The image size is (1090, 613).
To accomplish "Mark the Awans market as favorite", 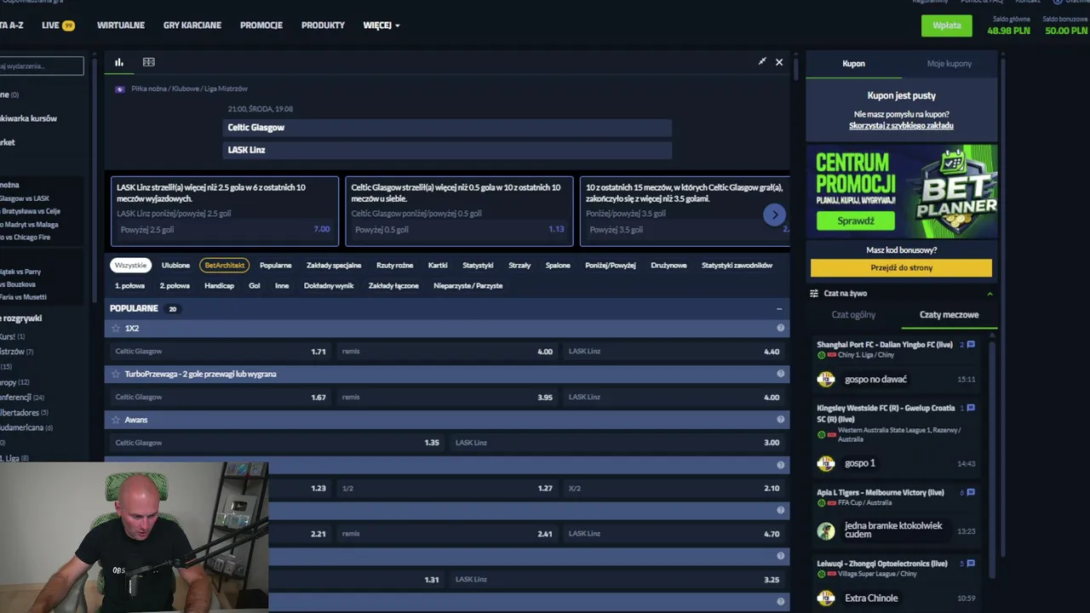I will pos(116,420).
